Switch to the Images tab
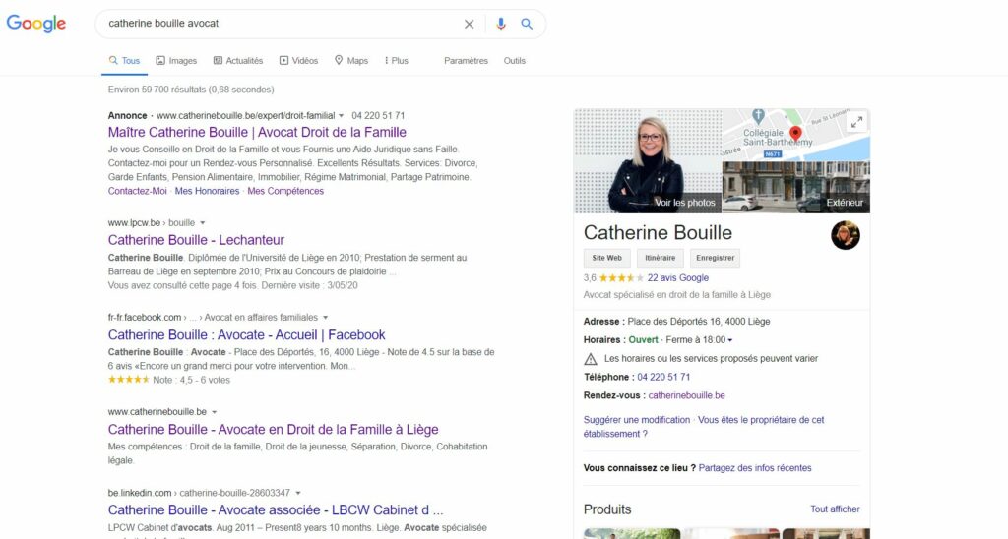The image size is (1008, 539). [x=176, y=60]
